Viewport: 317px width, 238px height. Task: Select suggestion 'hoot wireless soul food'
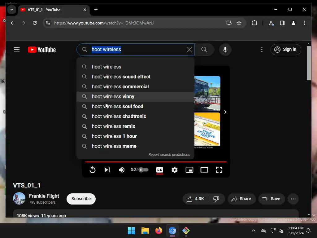point(135,107)
